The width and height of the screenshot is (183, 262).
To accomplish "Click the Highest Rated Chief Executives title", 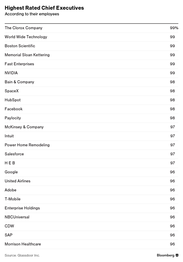I will (45, 8).
